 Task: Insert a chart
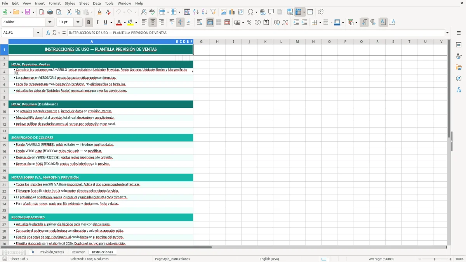(232, 12)
